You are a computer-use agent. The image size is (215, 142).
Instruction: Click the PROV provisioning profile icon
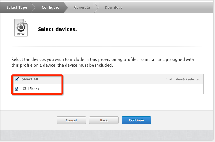(21, 28)
